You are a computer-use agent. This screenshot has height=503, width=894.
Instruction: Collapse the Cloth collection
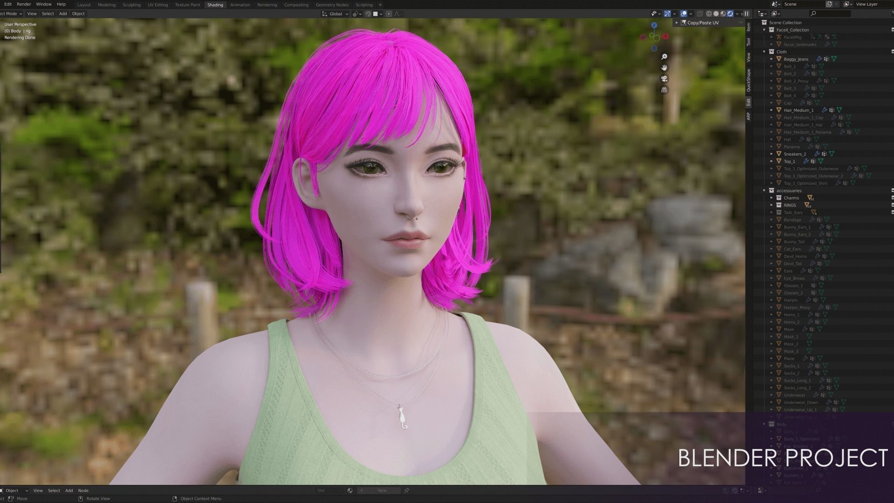click(x=764, y=52)
